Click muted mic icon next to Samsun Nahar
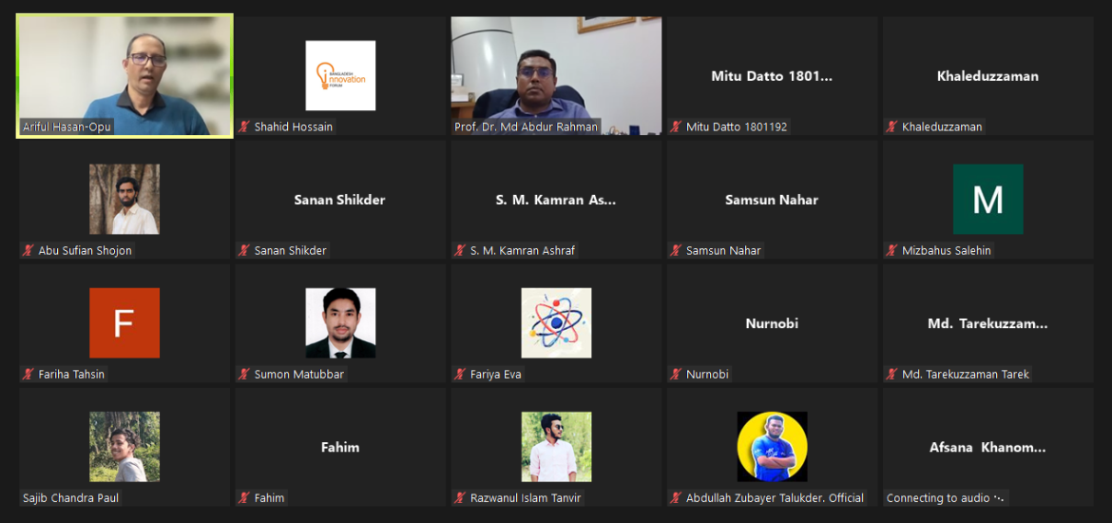Image resolution: width=1112 pixels, height=523 pixels. [677, 250]
